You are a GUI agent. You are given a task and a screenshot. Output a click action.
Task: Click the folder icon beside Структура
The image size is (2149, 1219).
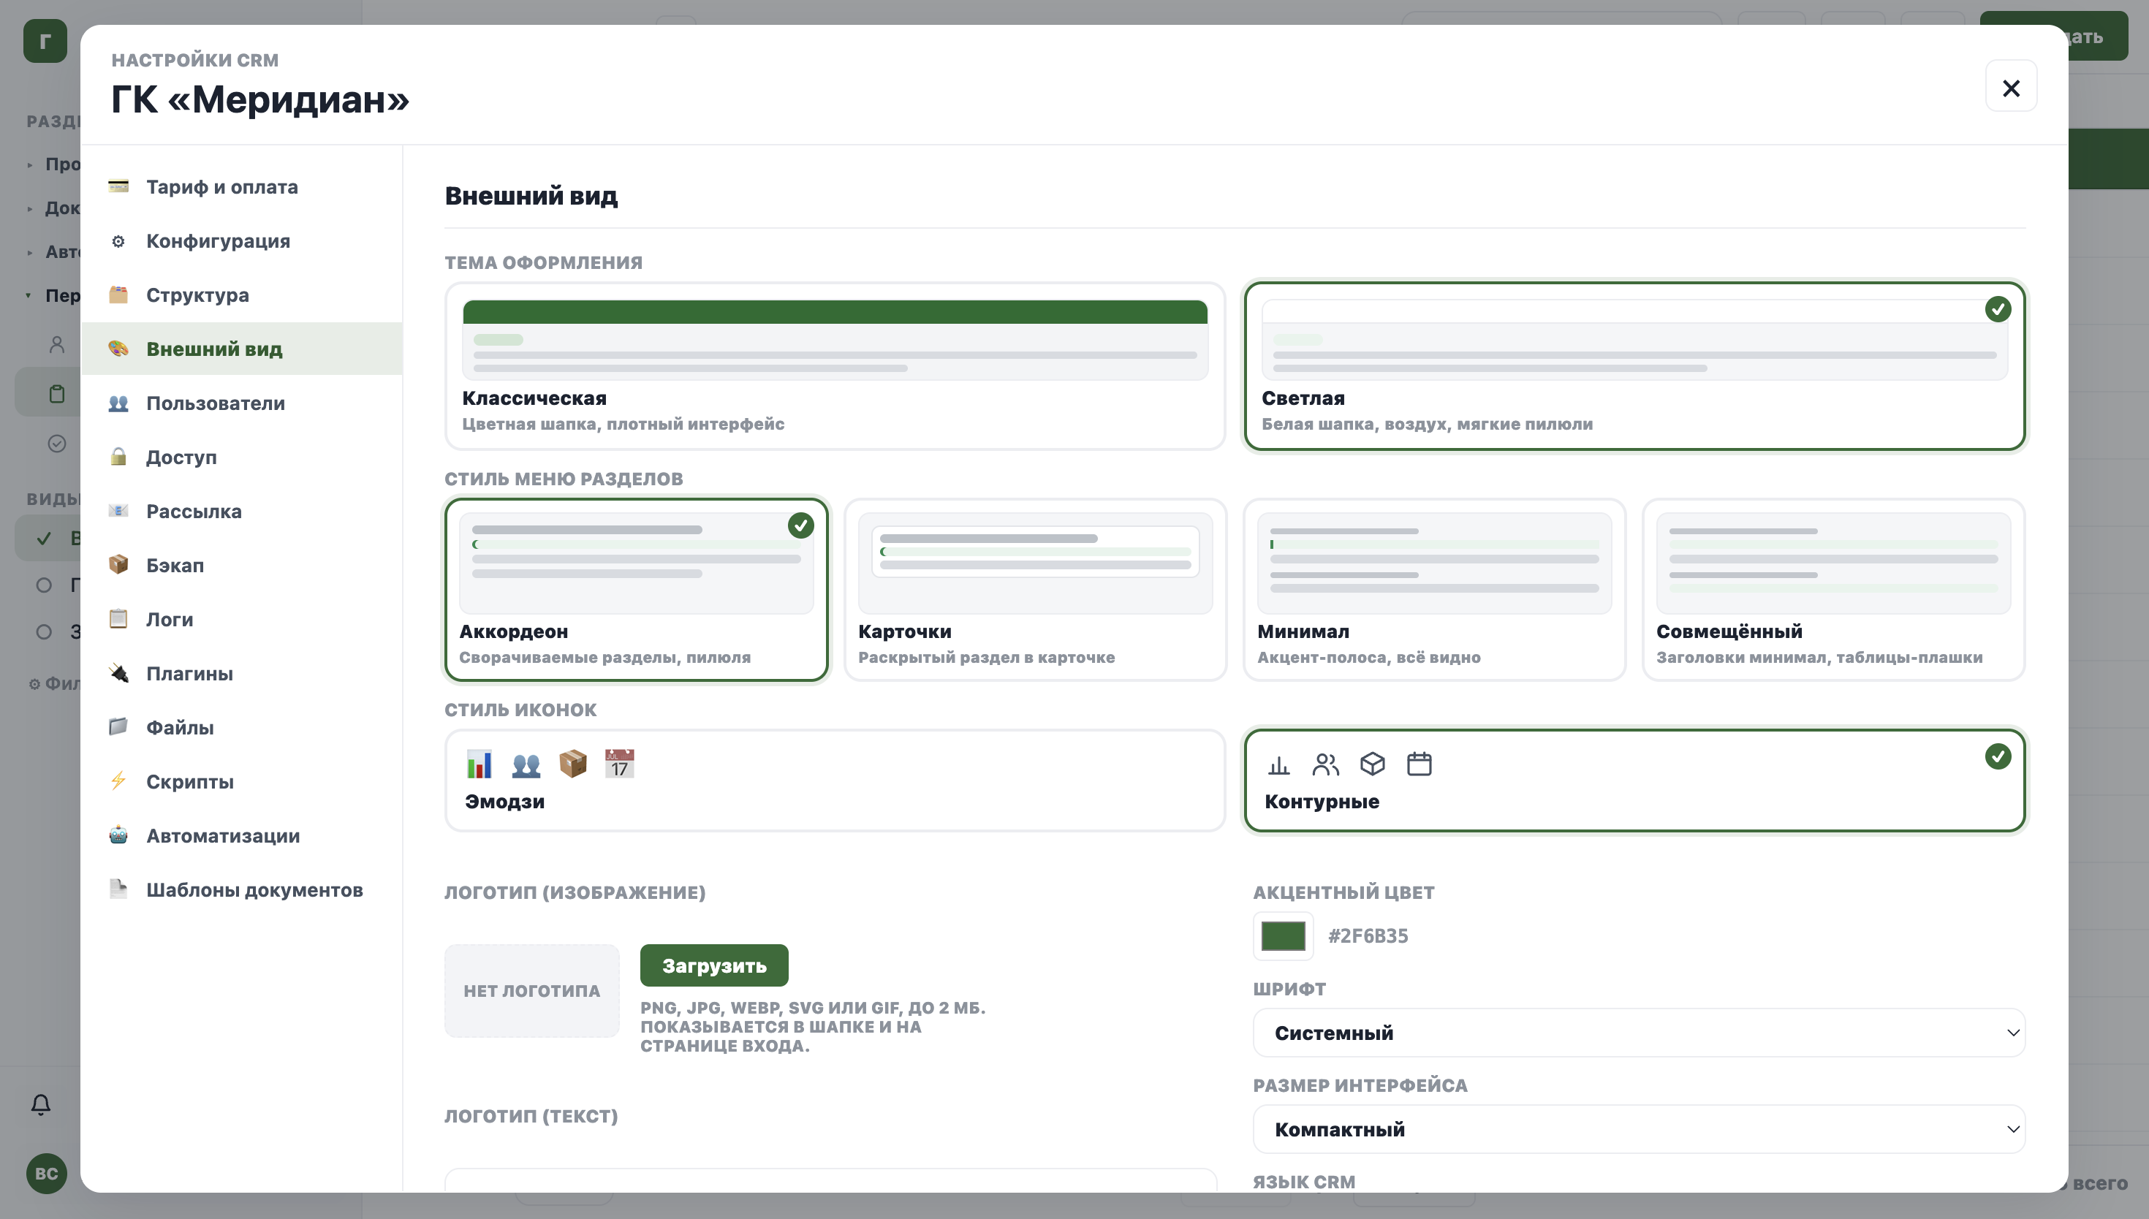[118, 295]
